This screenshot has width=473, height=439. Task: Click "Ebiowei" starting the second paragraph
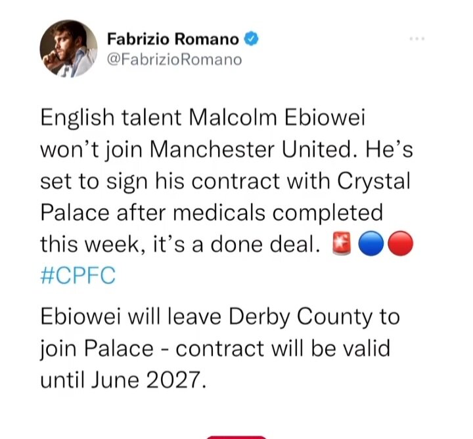click(81, 316)
